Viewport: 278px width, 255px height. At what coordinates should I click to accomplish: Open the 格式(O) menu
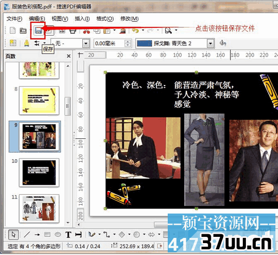105,19
